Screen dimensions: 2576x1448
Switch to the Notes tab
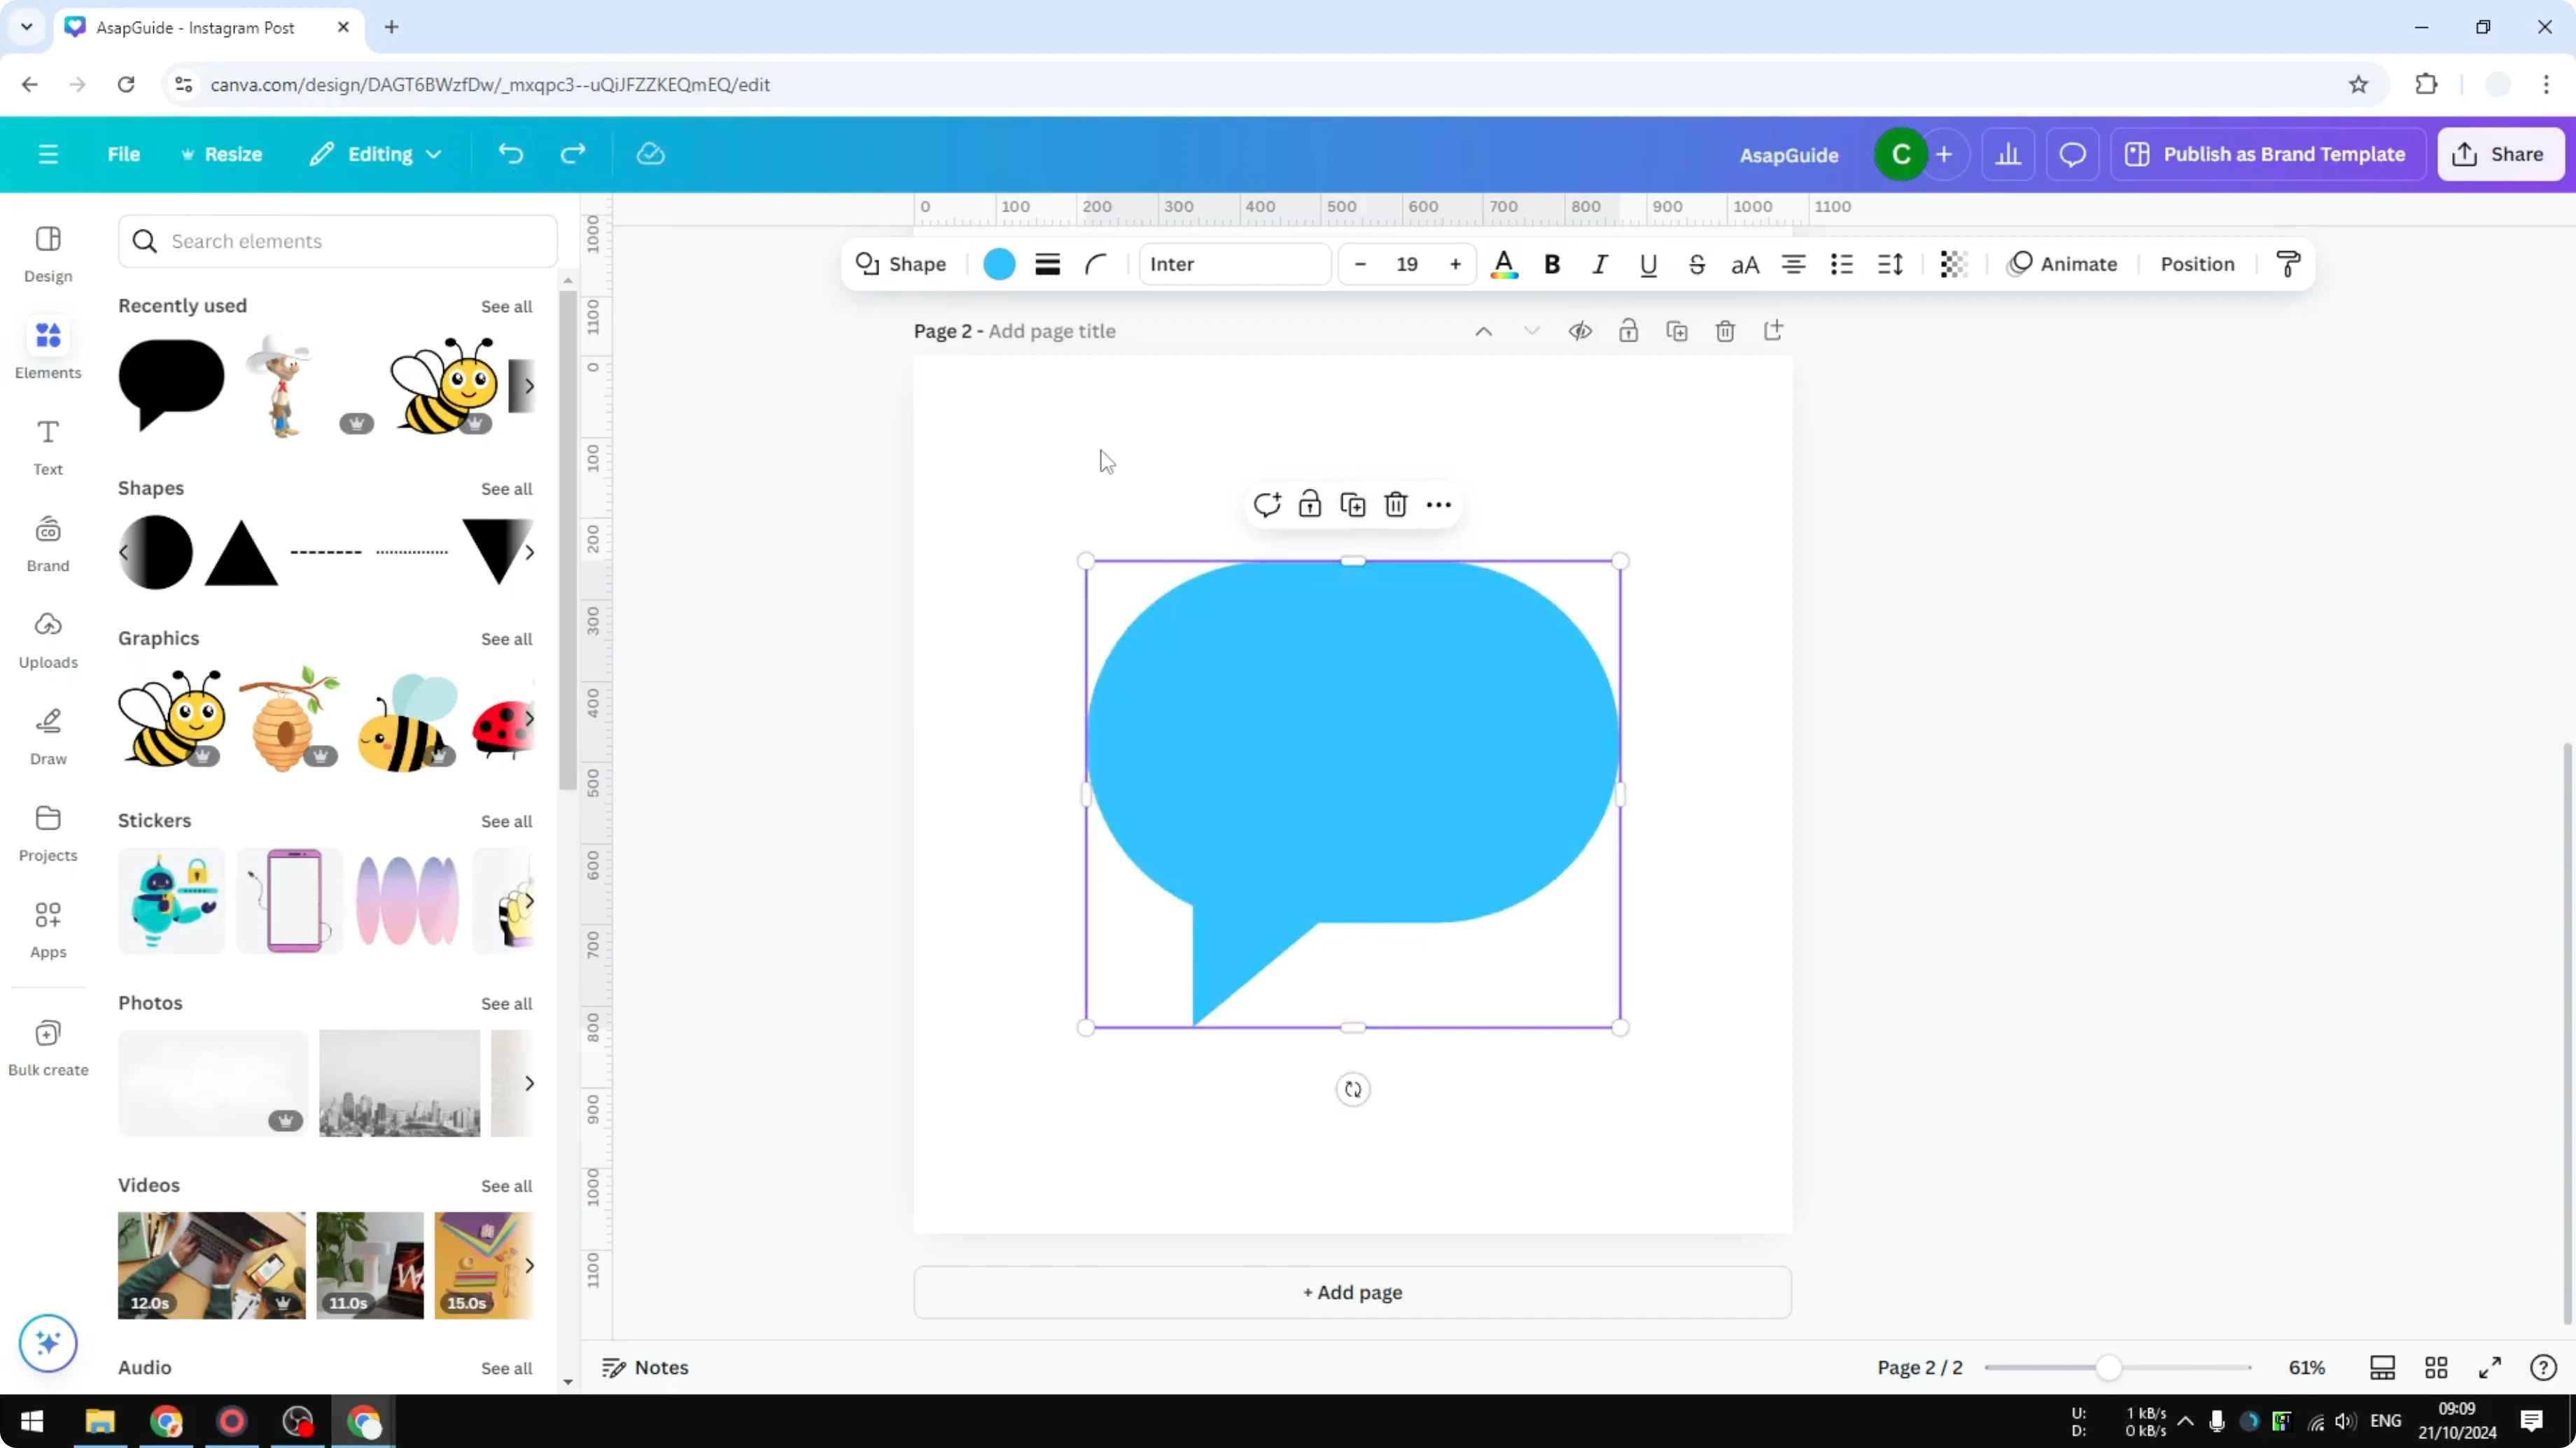point(643,1367)
